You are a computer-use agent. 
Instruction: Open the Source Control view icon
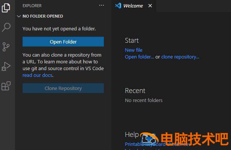[6, 47]
